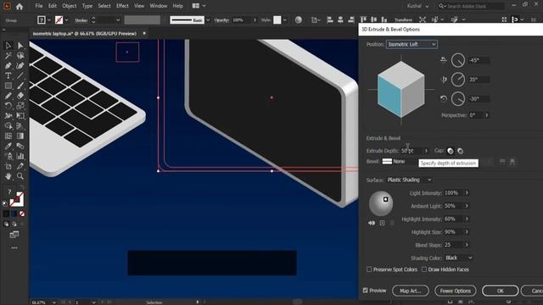Add a new light below sphere
This screenshot has height=305, width=543.
click(382, 223)
